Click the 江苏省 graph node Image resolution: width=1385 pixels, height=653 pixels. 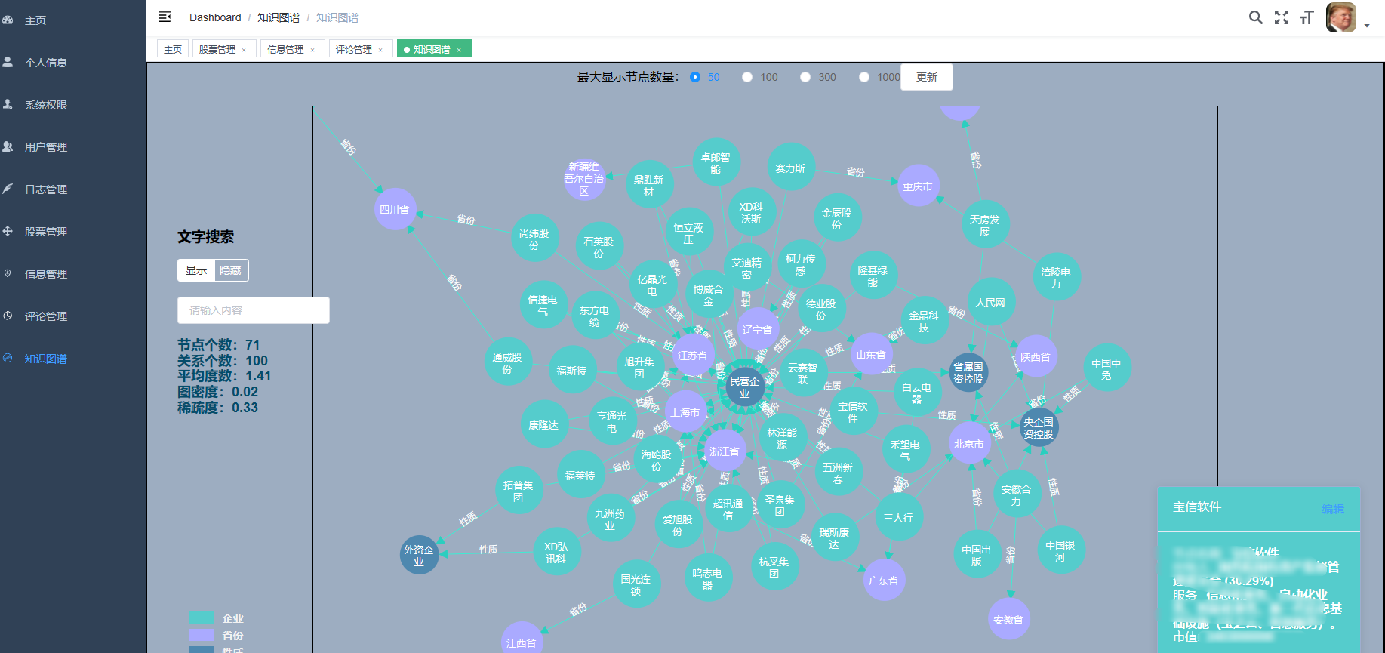tap(693, 356)
